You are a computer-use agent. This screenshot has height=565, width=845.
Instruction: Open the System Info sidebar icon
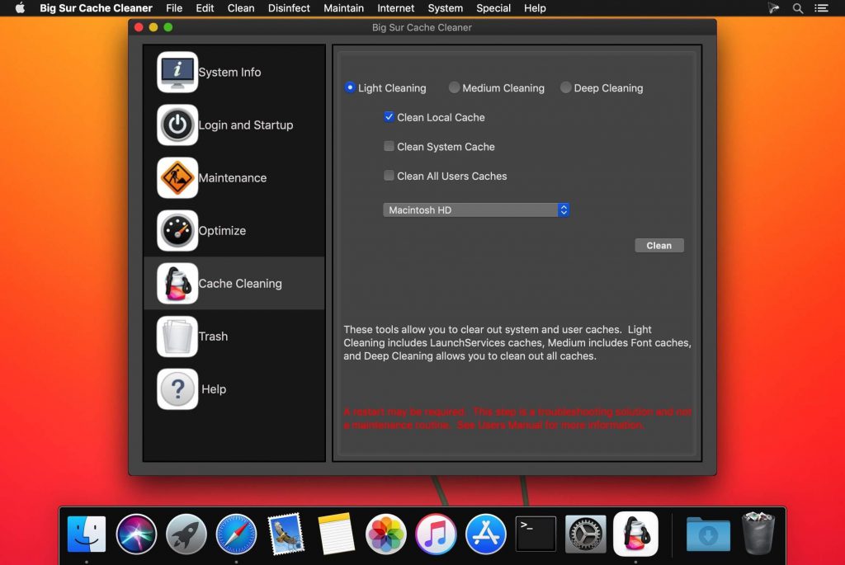[x=177, y=73]
